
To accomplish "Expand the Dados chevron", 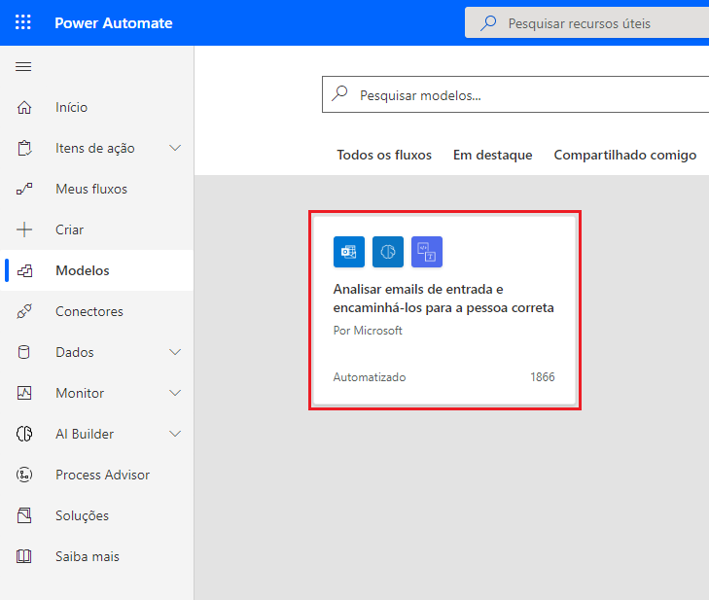I will tap(175, 352).
